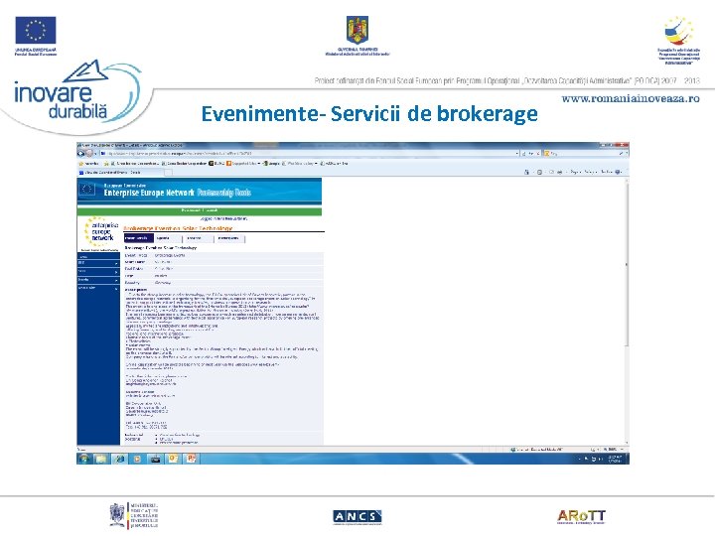Click the www.romaniainoveaza.ro link
Viewport: 715px width, 536px height.
631,98
